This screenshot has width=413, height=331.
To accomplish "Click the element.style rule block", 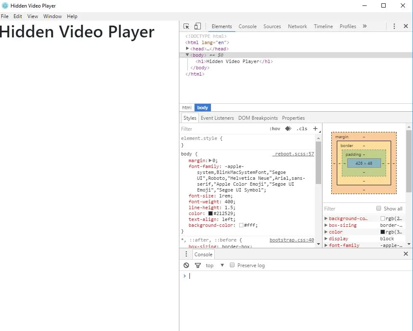I will (248, 141).
